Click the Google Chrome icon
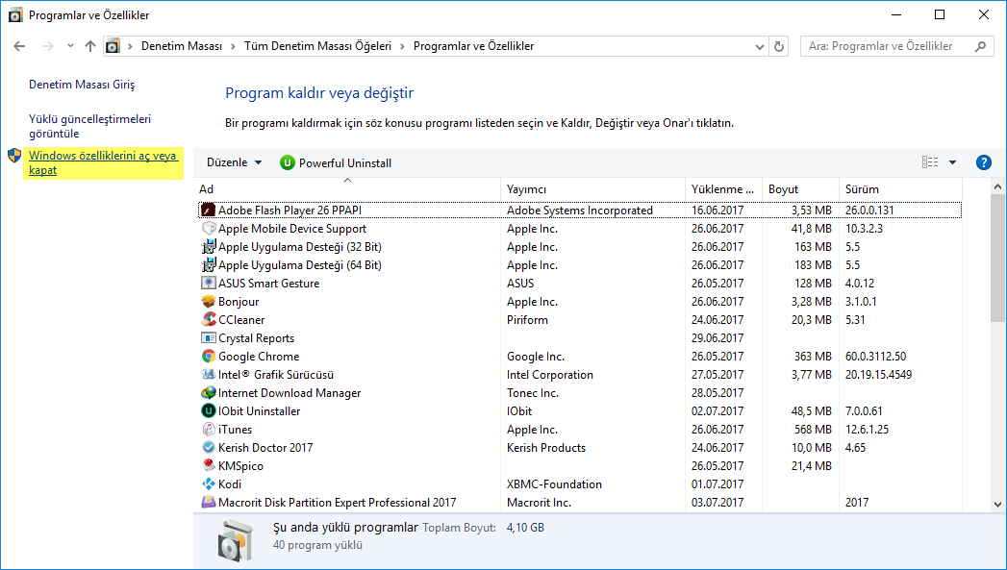 click(208, 357)
